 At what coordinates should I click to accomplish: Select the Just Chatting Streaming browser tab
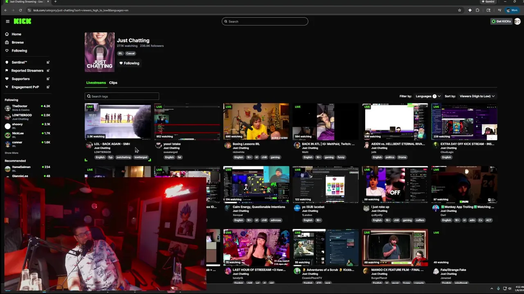(27, 2)
